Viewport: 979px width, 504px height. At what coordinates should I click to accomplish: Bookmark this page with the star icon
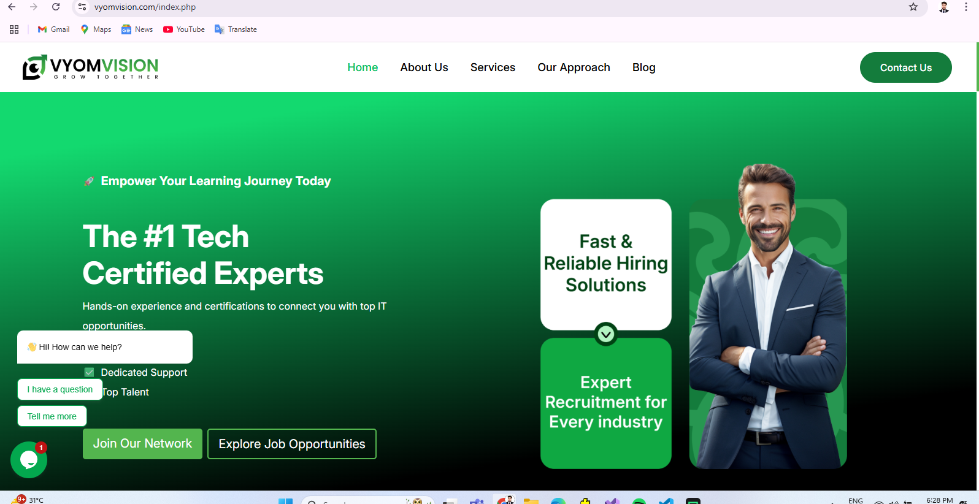[913, 7]
